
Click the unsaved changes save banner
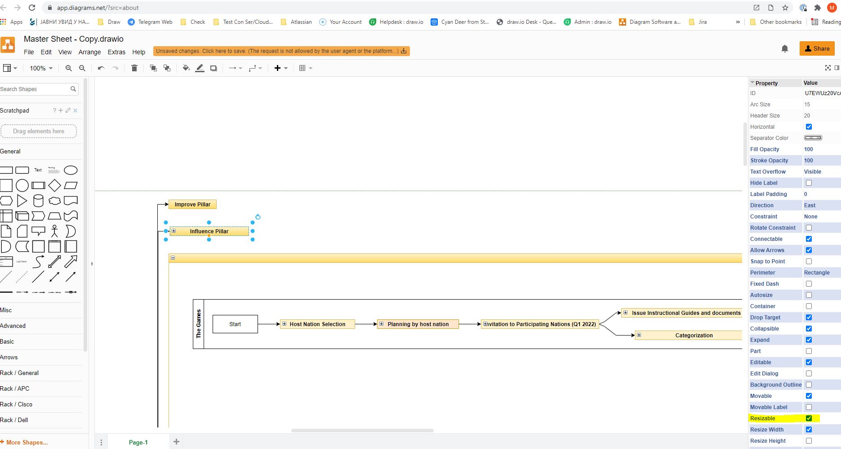point(280,51)
